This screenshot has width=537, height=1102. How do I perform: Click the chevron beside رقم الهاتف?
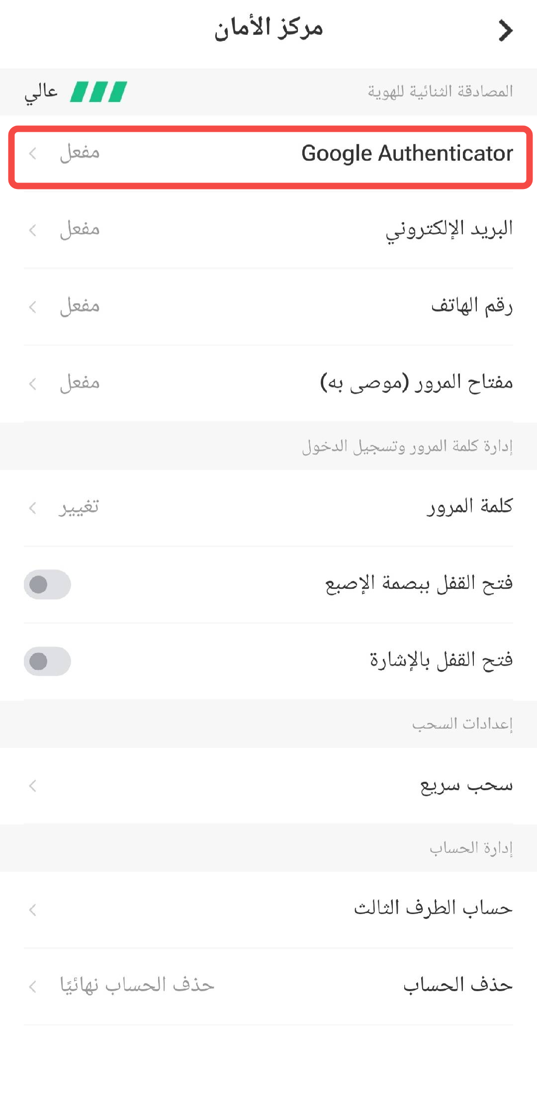click(33, 307)
